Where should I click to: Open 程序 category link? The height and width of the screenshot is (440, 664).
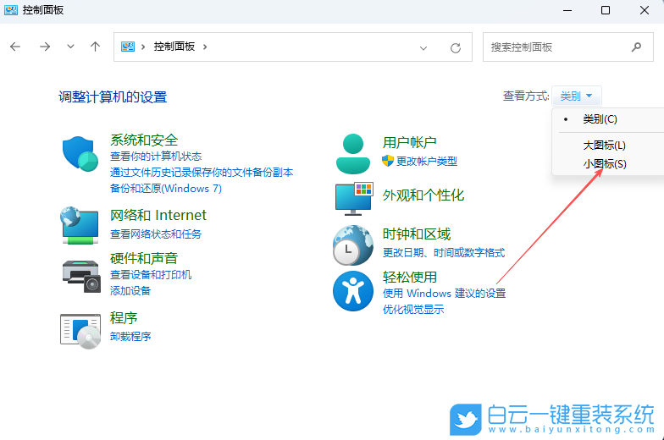[x=124, y=318]
